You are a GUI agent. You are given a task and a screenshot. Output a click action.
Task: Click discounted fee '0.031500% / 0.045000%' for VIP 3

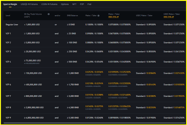pos(119,51)
